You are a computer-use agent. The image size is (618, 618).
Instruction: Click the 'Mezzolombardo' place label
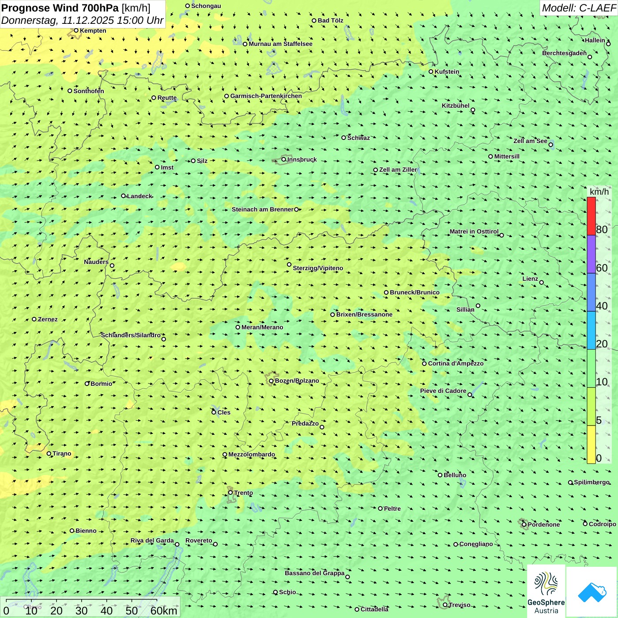coord(252,454)
